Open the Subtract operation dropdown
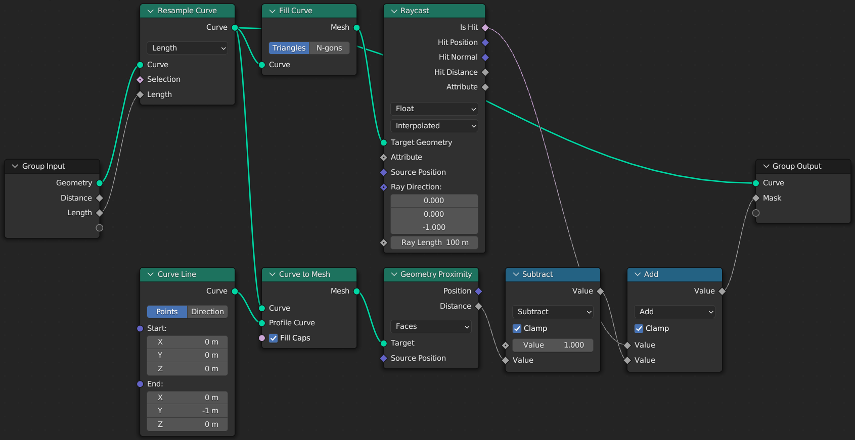The height and width of the screenshot is (440, 855). [x=553, y=312]
